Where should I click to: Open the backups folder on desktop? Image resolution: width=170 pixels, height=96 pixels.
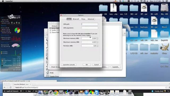click(x=144, y=22)
